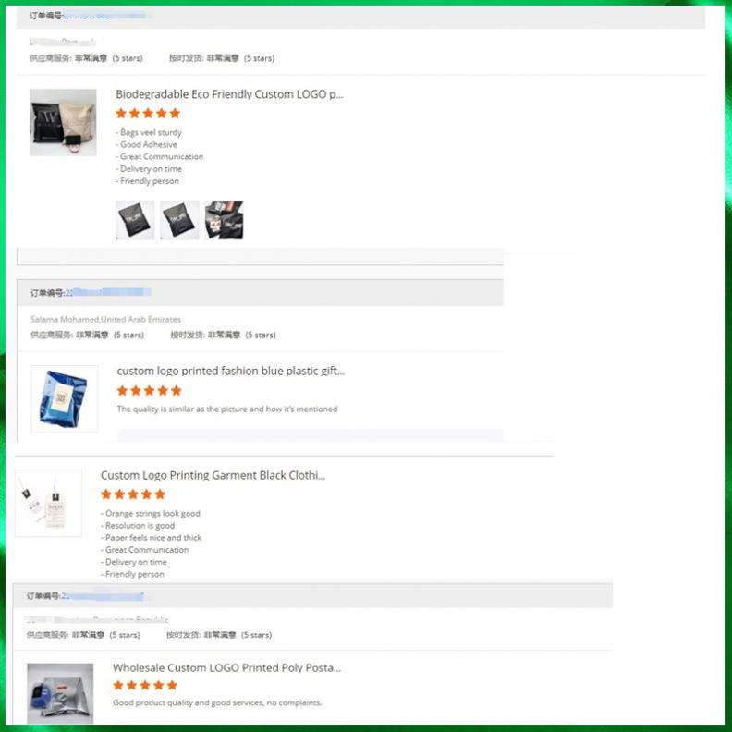Click star rating under Biodegradable Eco Friendly product
The image size is (732, 732).
tap(148, 114)
